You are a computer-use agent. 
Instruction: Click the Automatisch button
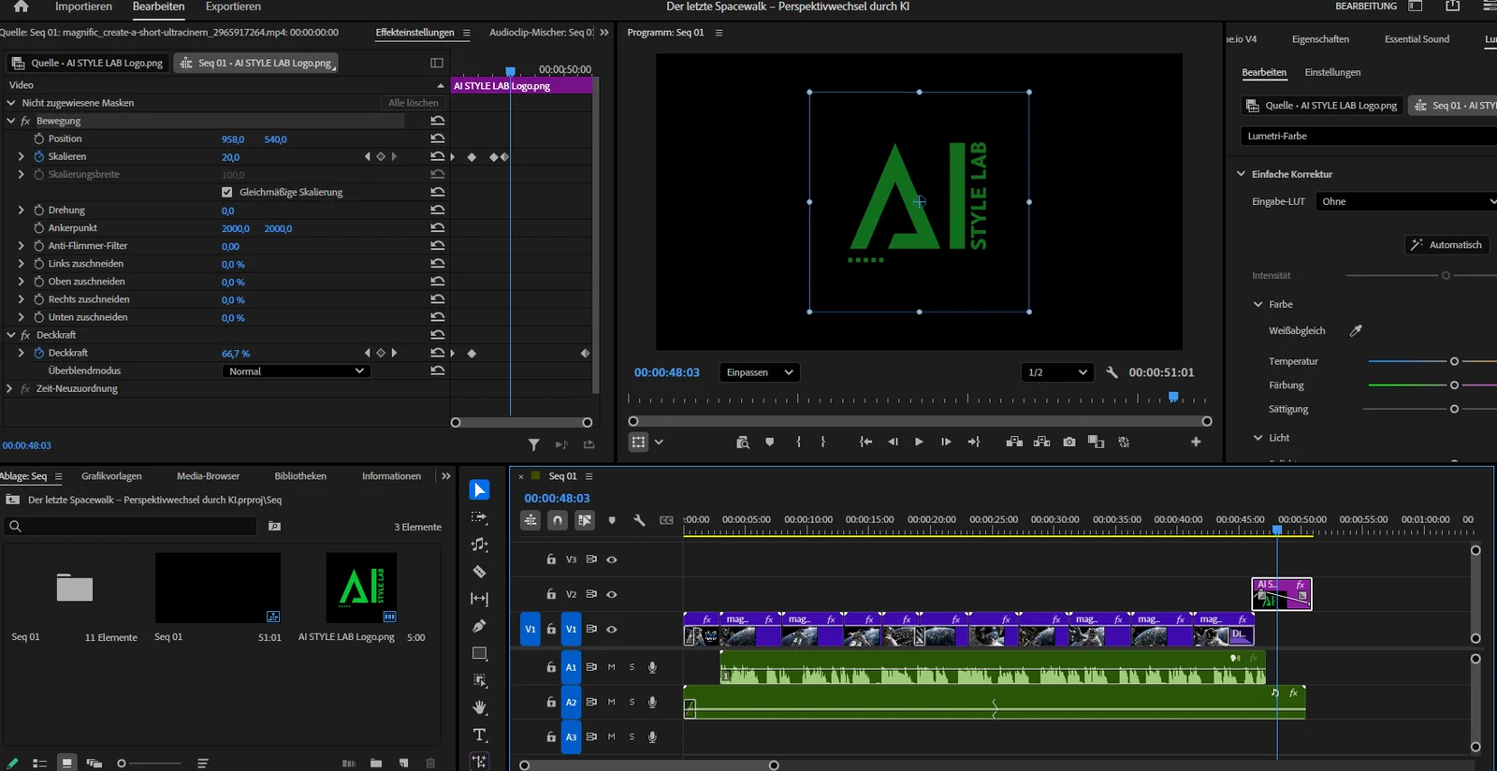[x=1447, y=245]
